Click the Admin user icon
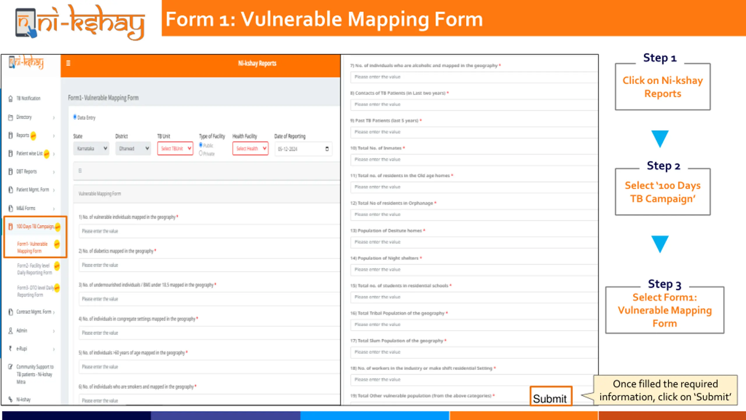Image resolution: width=746 pixels, height=420 pixels. click(x=10, y=330)
